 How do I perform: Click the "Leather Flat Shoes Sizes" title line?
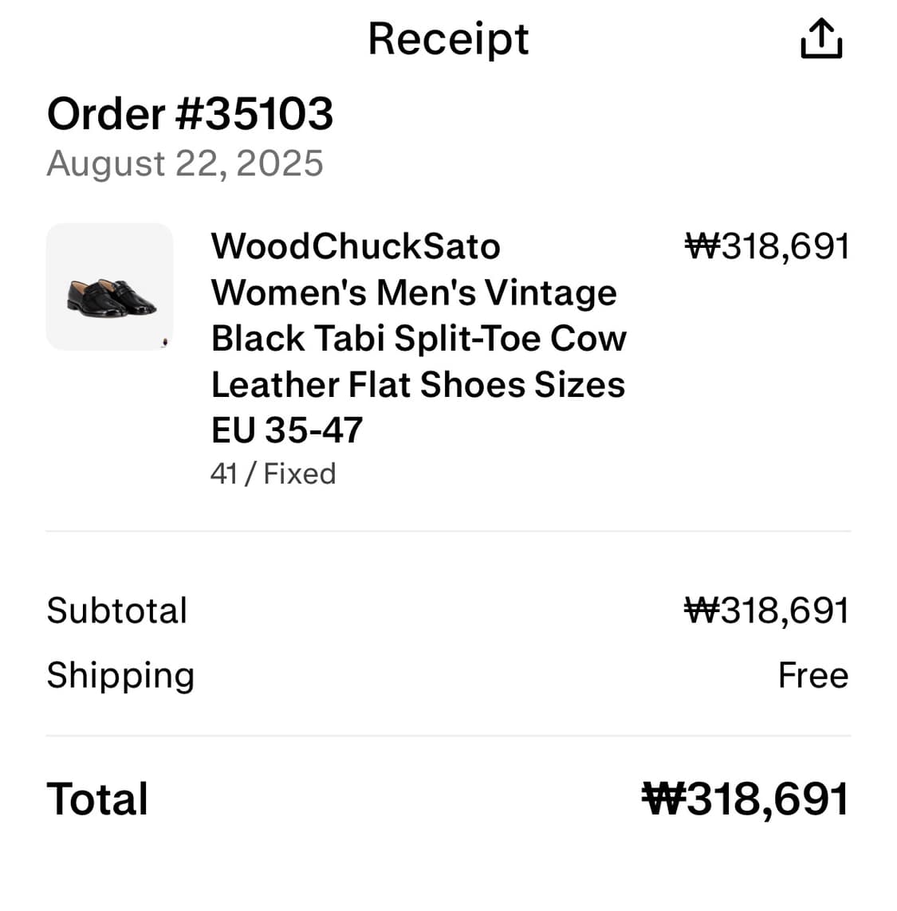point(418,385)
